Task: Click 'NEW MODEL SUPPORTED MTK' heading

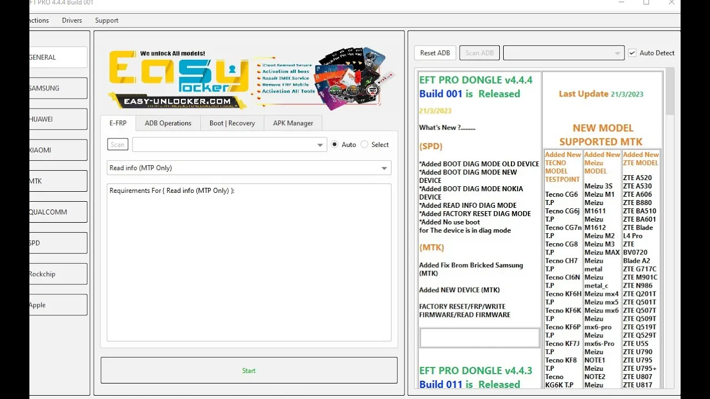Action: pyautogui.click(x=603, y=135)
